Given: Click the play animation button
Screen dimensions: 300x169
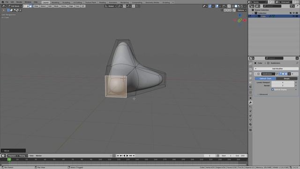Looking at the screenshot, I should (127, 156).
